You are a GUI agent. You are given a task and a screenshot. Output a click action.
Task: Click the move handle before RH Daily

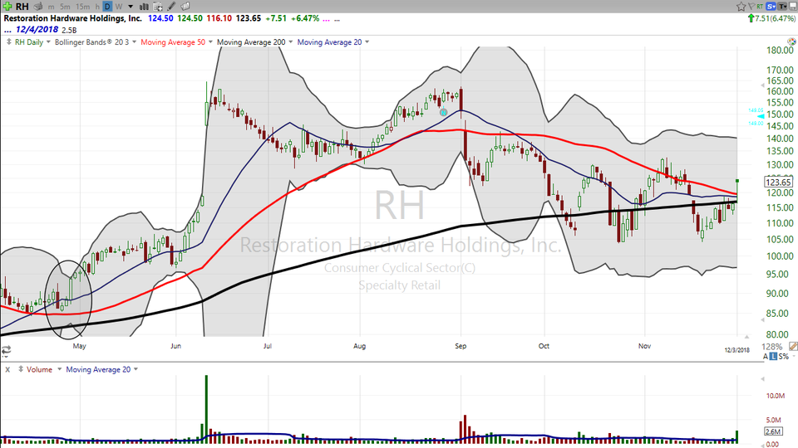click(x=8, y=41)
